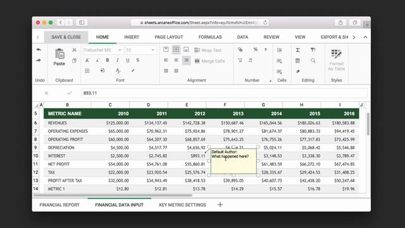
Task: Open the FORMULAS ribbon tab
Action: (x=210, y=37)
